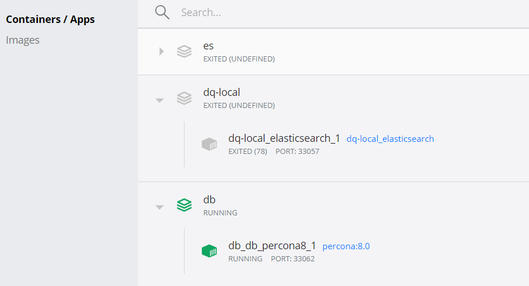Select the es app name
Viewport: 529px width, 286px height.
[x=209, y=46]
